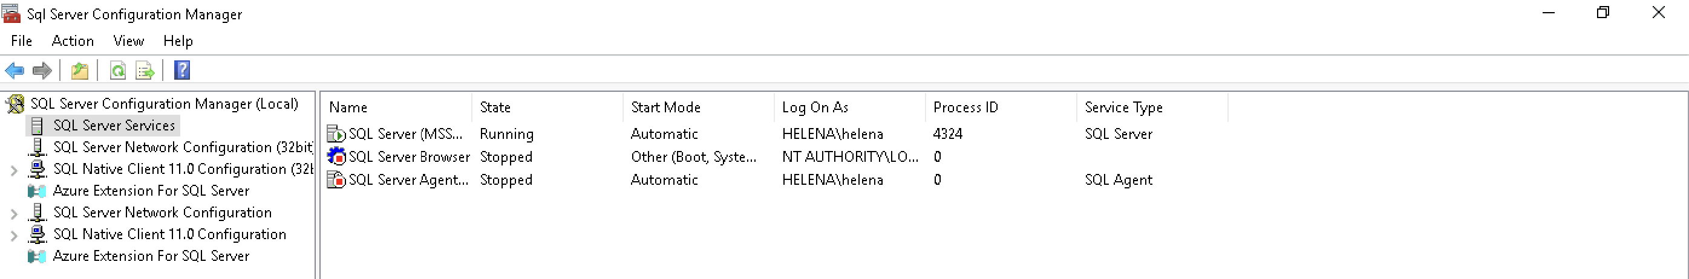Expand SQL Native Client 11.0 Configuration (32bit) node
Image resolution: width=1689 pixels, height=279 pixels.
14,170
